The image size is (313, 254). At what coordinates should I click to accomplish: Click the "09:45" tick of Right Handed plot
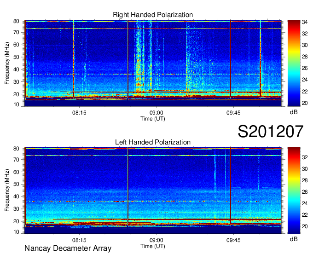[233, 113]
